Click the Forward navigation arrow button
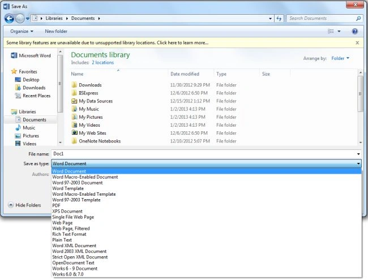Screen dimensions: 368x280 click(20, 18)
